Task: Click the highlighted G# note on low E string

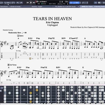Action: (x=30, y=102)
